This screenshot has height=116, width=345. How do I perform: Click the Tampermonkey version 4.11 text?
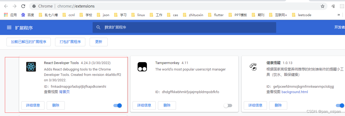185,63
